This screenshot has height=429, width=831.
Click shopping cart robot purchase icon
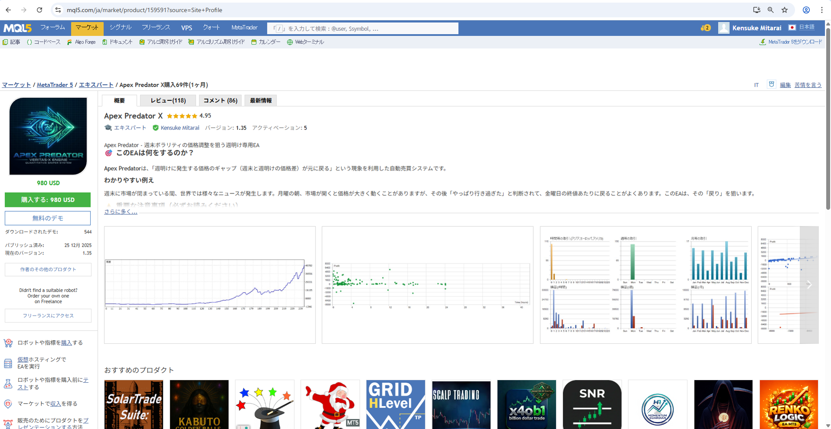(8, 343)
